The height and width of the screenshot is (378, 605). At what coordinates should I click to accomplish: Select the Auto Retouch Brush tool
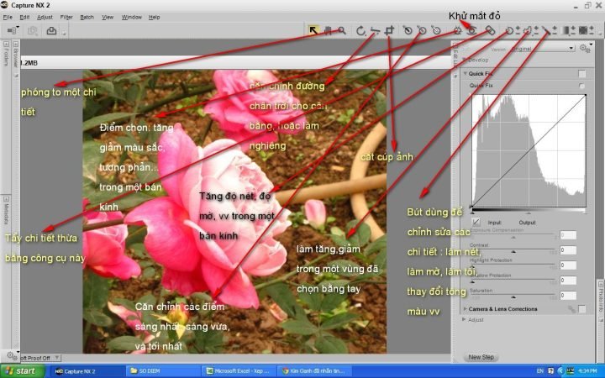[x=490, y=30]
